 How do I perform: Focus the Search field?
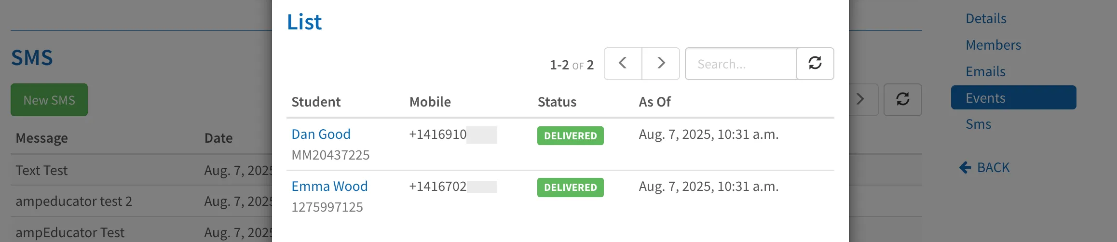click(x=741, y=64)
